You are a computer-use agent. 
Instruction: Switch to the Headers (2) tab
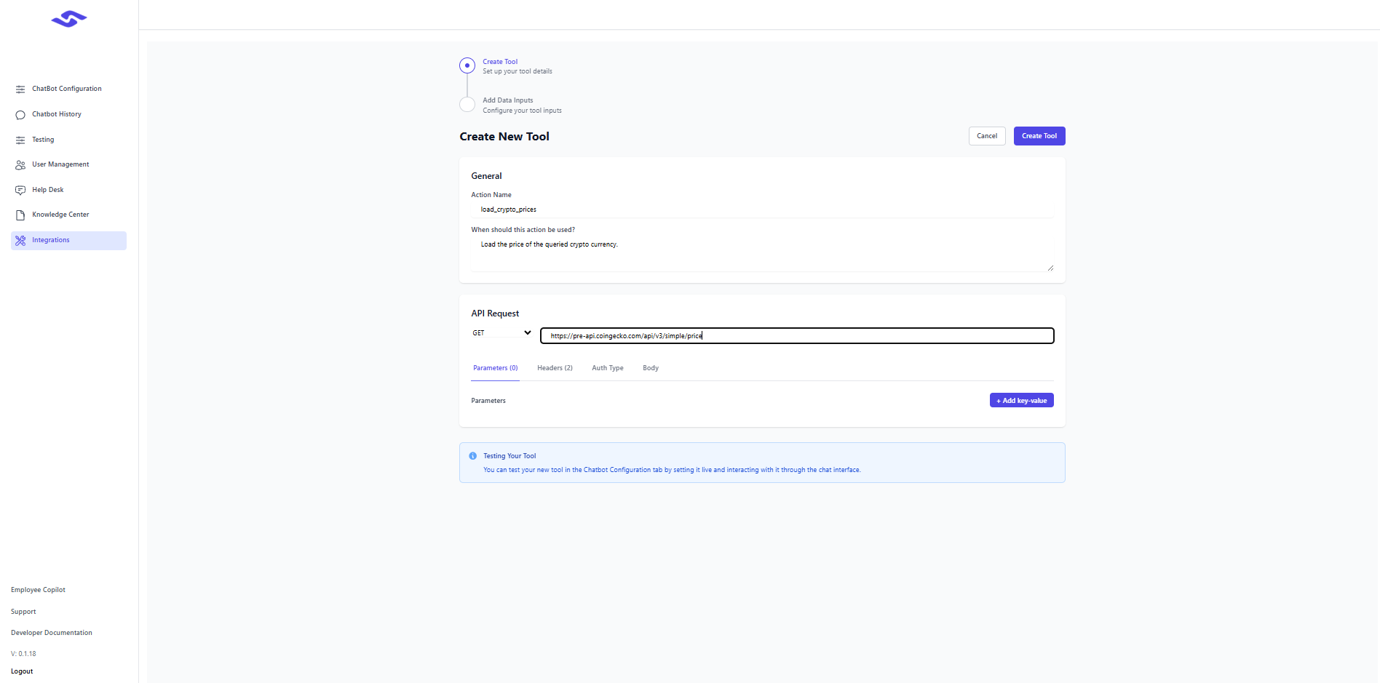[x=555, y=368]
